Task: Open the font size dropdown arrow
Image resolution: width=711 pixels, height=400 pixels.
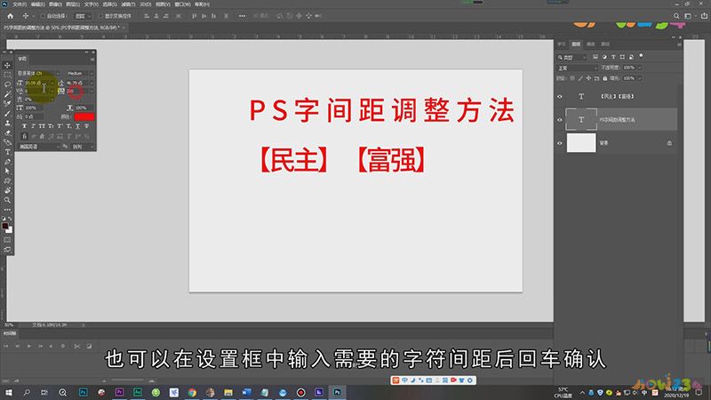Action: point(52,84)
